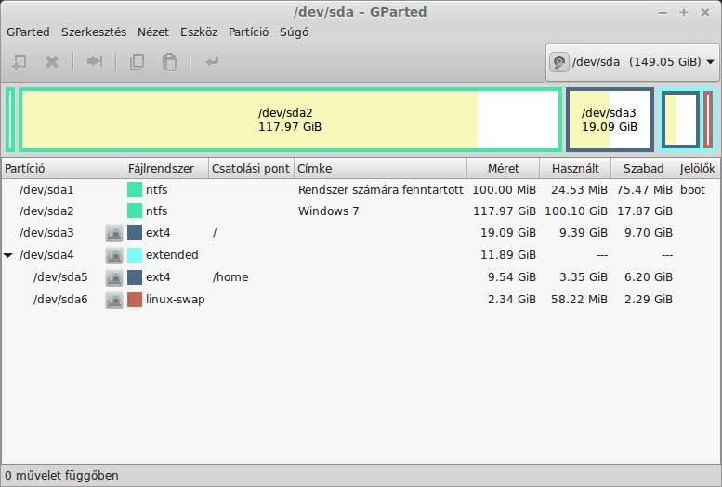Click the lock icon beside /dev/sda5
The width and height of the screenshot is (722, 487).
(x=114, y=277)
